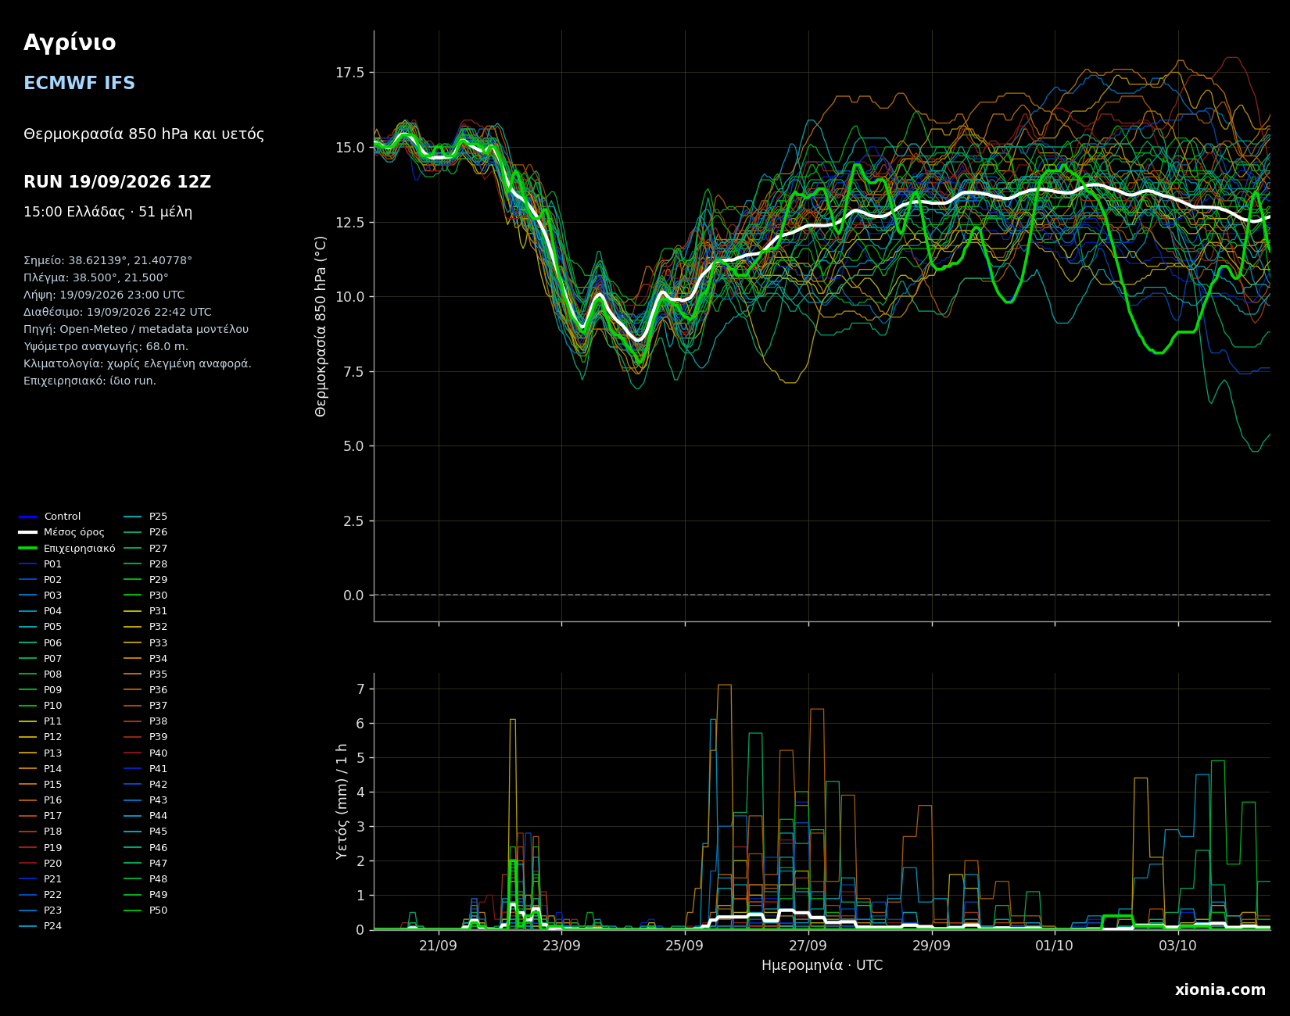The image size is (1290, 1016).
Task: Click the RUN 19/09/2026 12Z heading
Action: pyautogui.click(x=117, y=182)
